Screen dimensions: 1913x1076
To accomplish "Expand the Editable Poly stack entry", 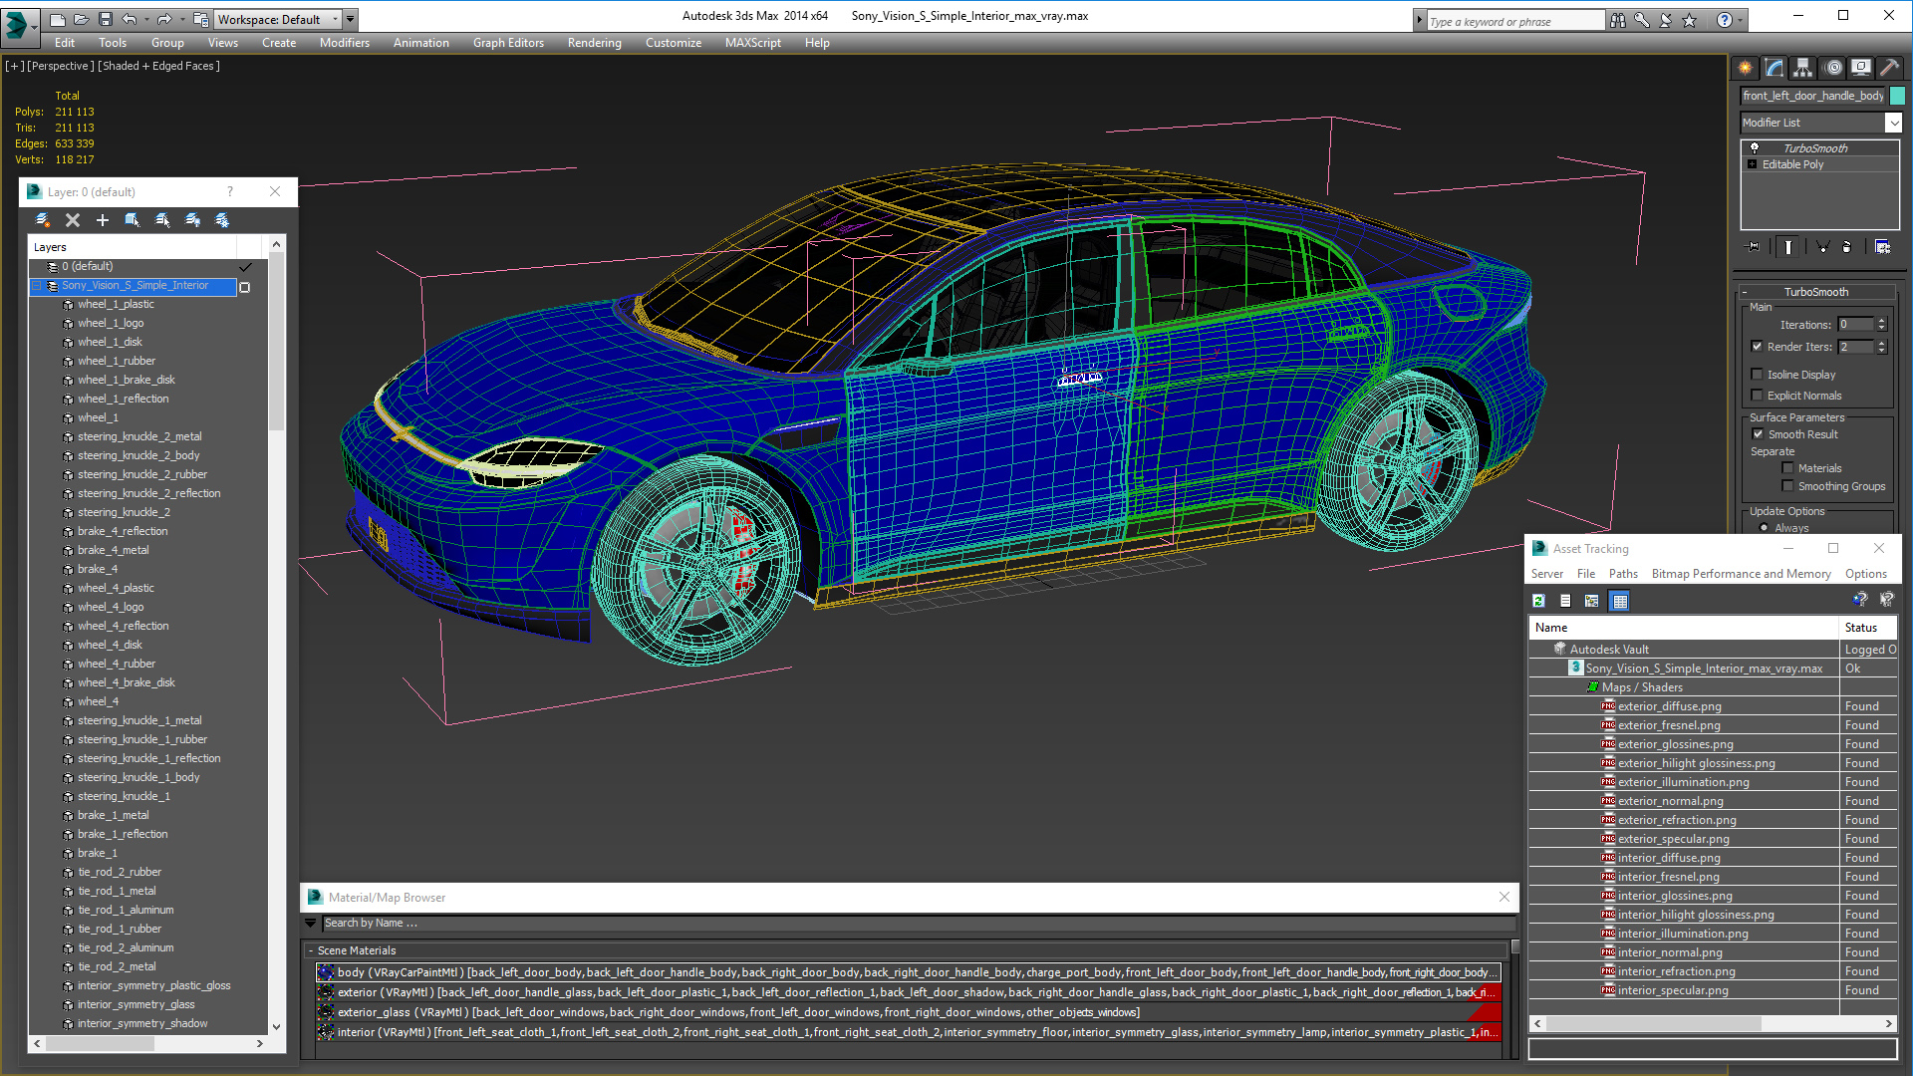I will coord(1753,164).
